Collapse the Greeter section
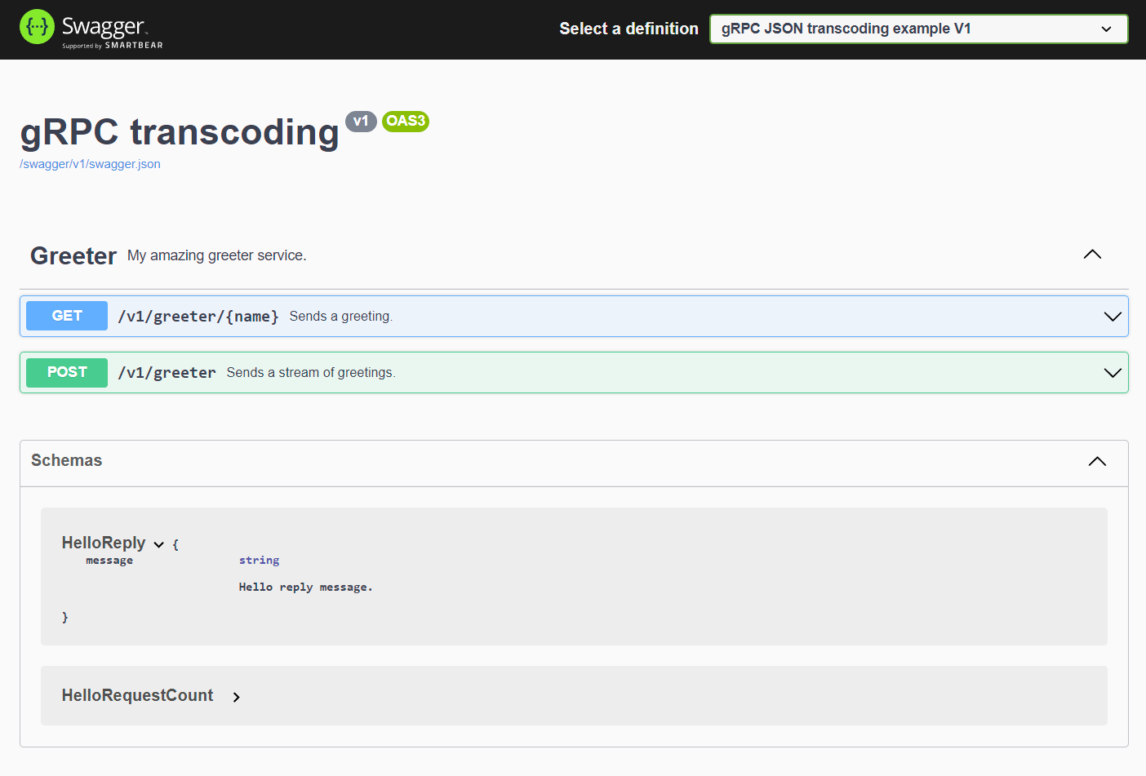Screen dimensions: 1146x776 (x=1092, y=254)
